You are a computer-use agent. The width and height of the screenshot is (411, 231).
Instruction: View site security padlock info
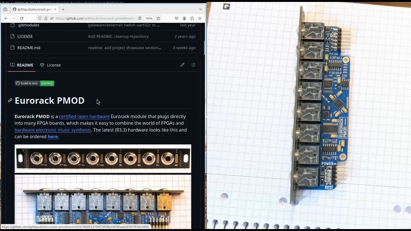point(46,18)
